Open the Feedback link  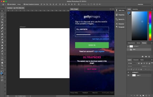[x=85, y=93]
